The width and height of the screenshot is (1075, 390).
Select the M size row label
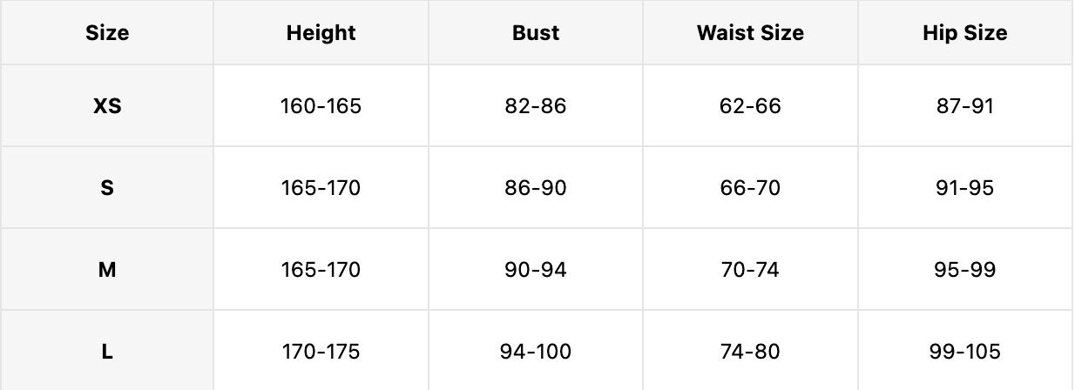107,270
